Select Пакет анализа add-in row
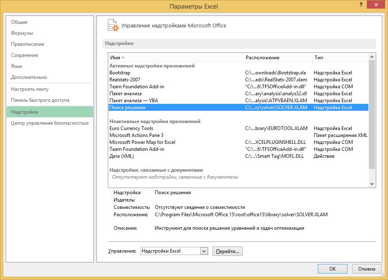 point(238,94)
